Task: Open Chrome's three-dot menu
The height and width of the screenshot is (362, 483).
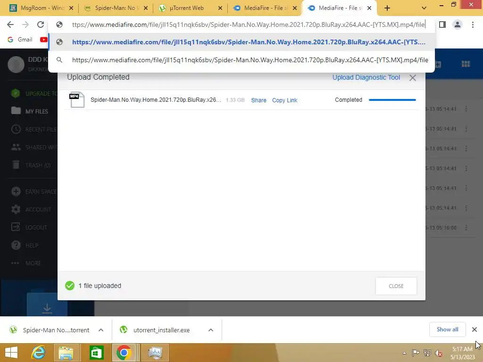Action: [473, 25]
